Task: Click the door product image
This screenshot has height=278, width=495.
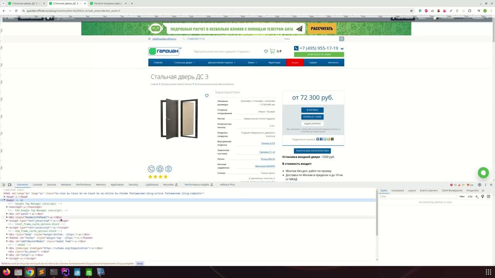Action: coord(179,119)
